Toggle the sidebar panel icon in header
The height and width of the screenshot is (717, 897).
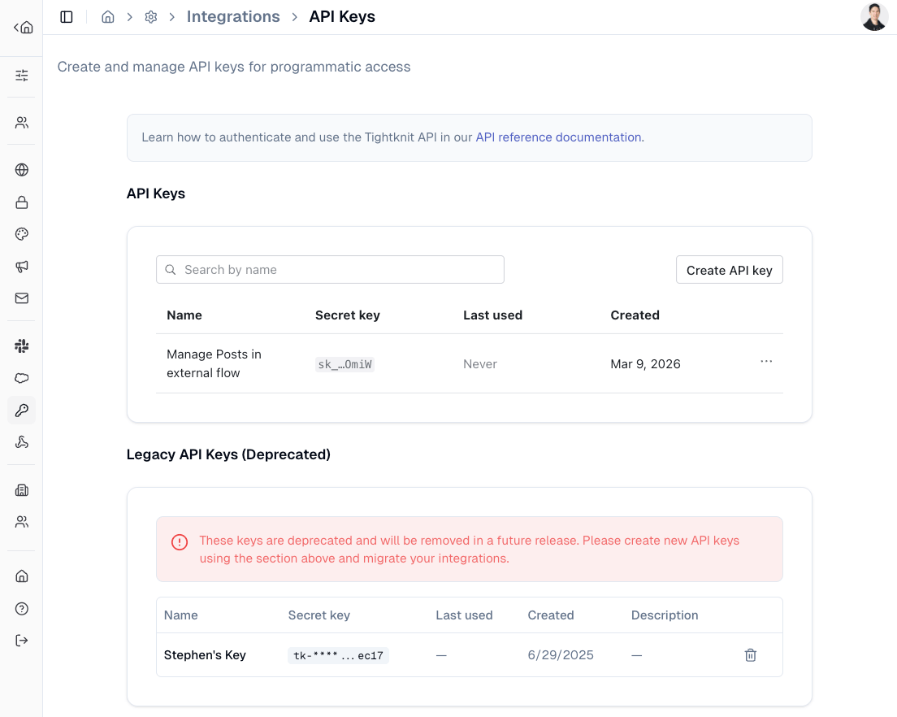(67, 16)
